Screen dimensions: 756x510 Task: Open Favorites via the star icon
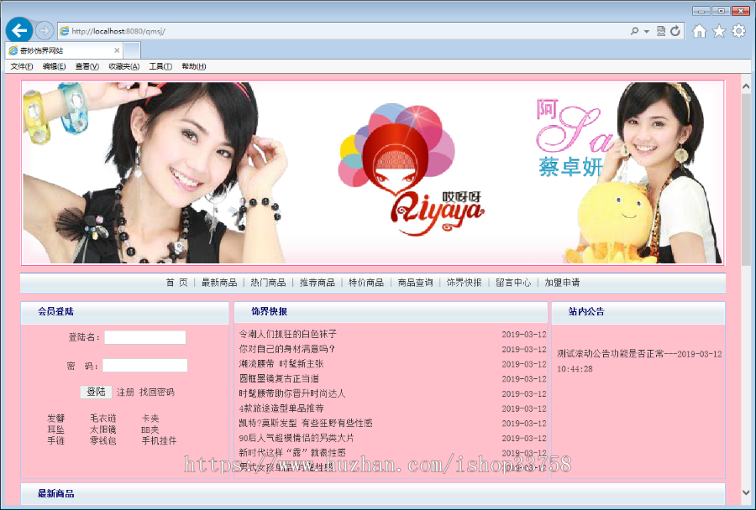(x=720, y=30)
